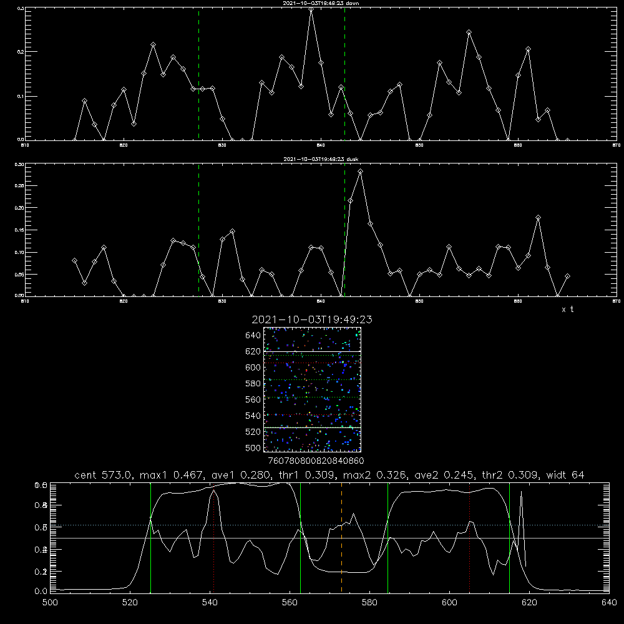
Task: Click the solid white horizontal threshold line in the bottom plot
Action: point(329,538)
